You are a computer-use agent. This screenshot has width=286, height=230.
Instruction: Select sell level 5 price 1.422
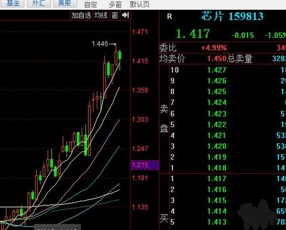click(x=217, y=124)
